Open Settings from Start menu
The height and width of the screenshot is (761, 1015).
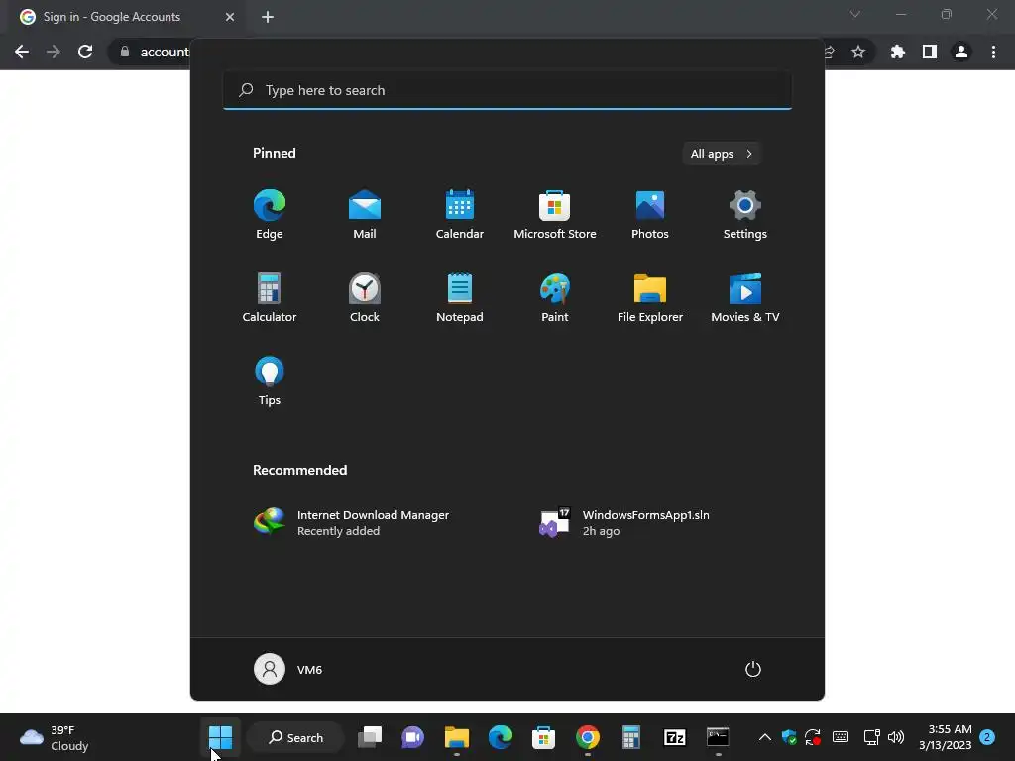pos(745,215)
